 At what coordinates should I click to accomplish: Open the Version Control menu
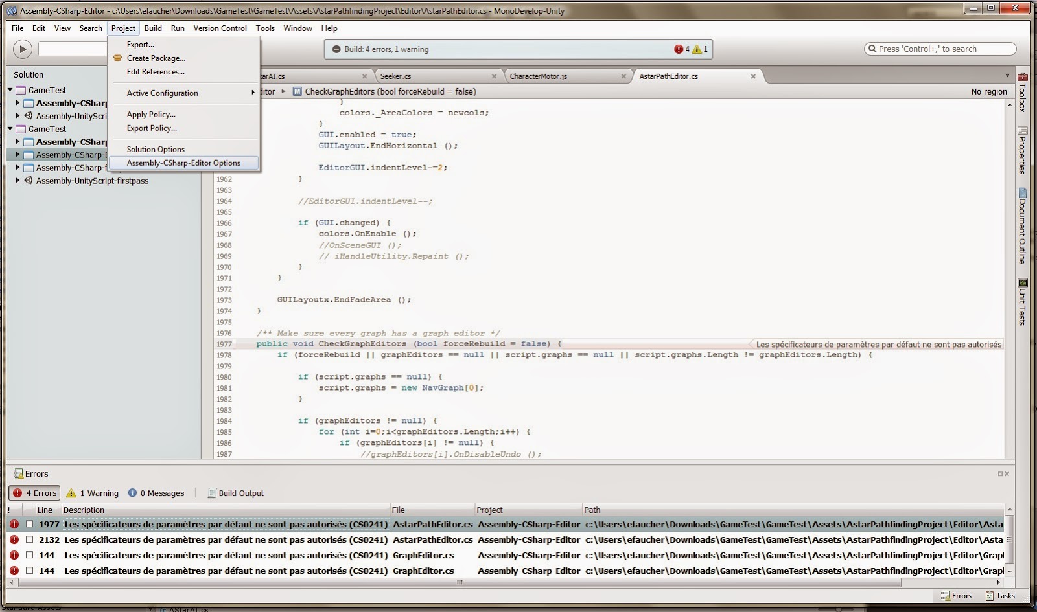coord(220,28)
